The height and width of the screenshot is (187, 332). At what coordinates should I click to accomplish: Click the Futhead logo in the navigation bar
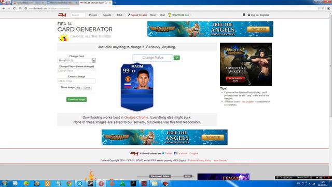coord(62,15)
